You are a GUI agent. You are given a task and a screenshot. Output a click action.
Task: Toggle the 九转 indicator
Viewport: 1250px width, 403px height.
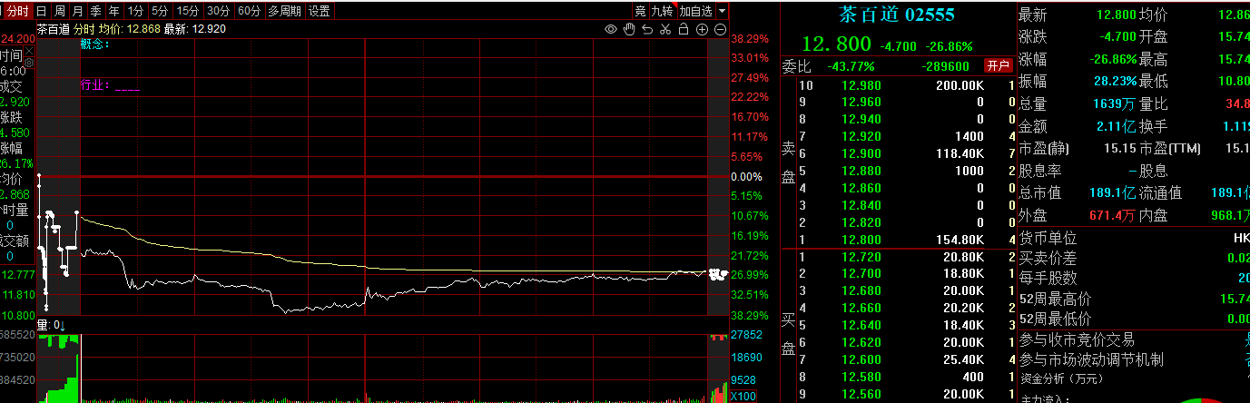pos(663,11)
